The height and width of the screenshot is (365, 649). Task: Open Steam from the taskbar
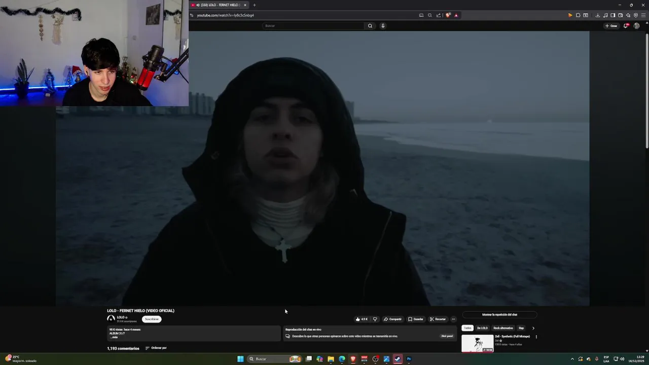coord(398,359)
